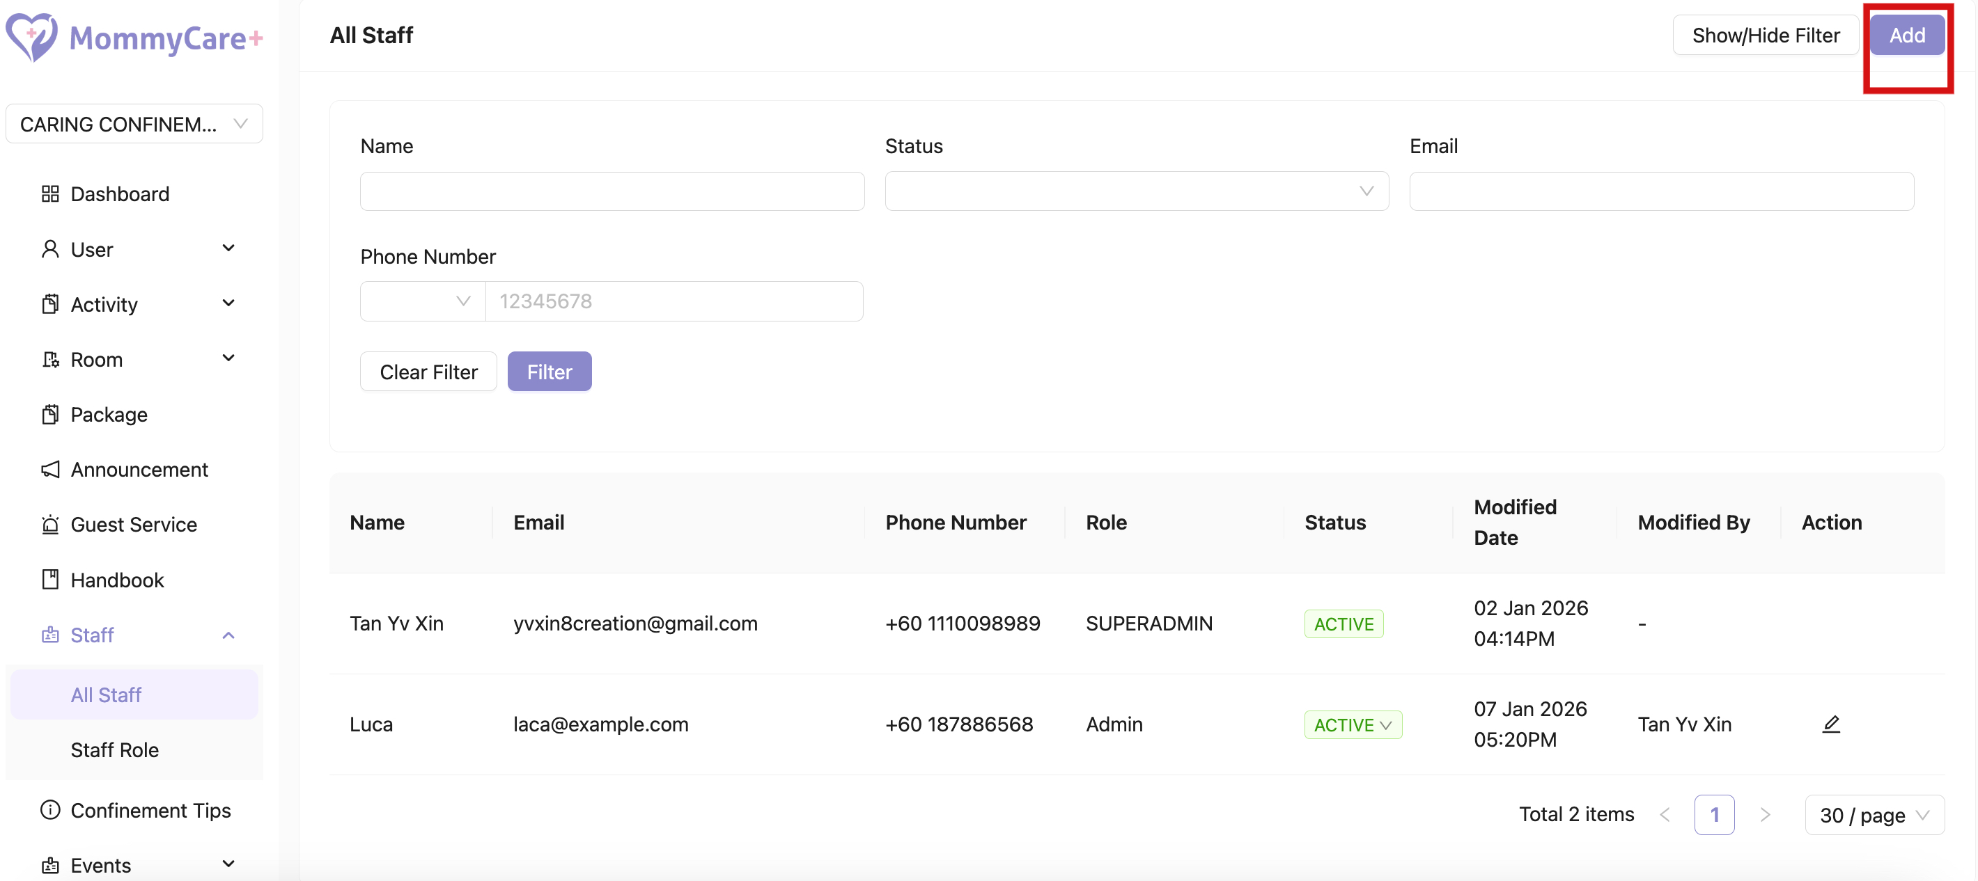Click the Email filter input field
Image resolution: width=1978 pixels, height=881 pixels.
click(x=1661, y=191)
